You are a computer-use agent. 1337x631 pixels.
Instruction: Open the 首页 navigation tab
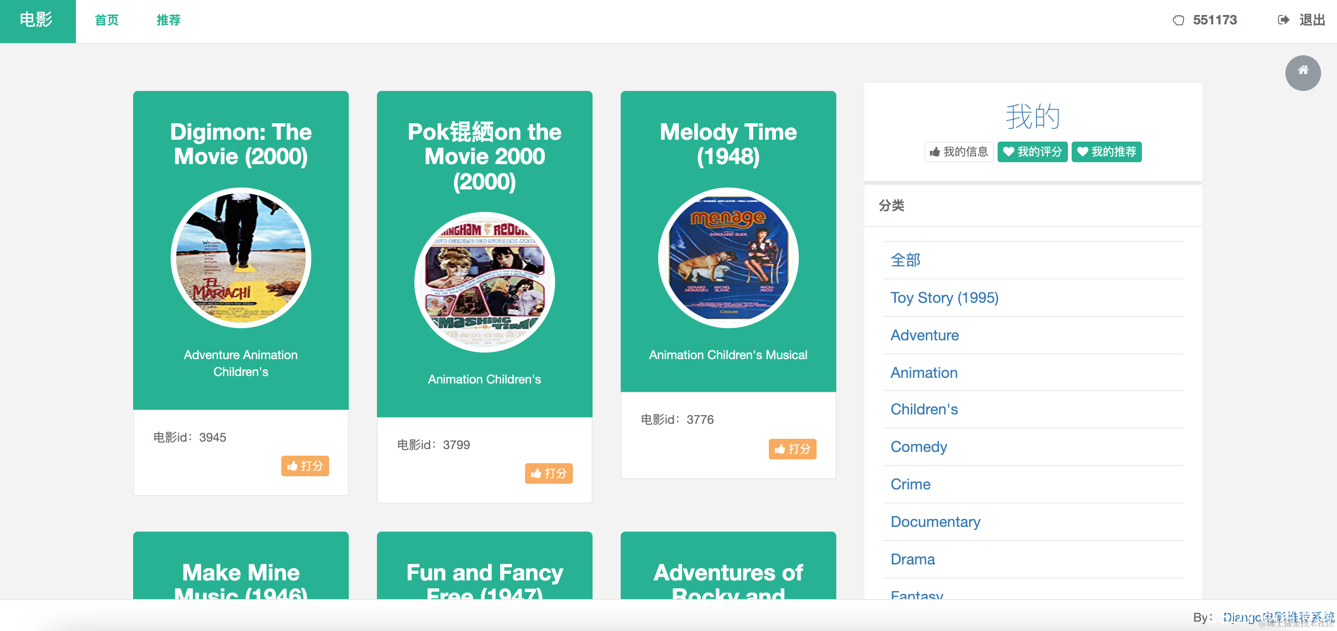pyautogui.click(x=106, y=20)
